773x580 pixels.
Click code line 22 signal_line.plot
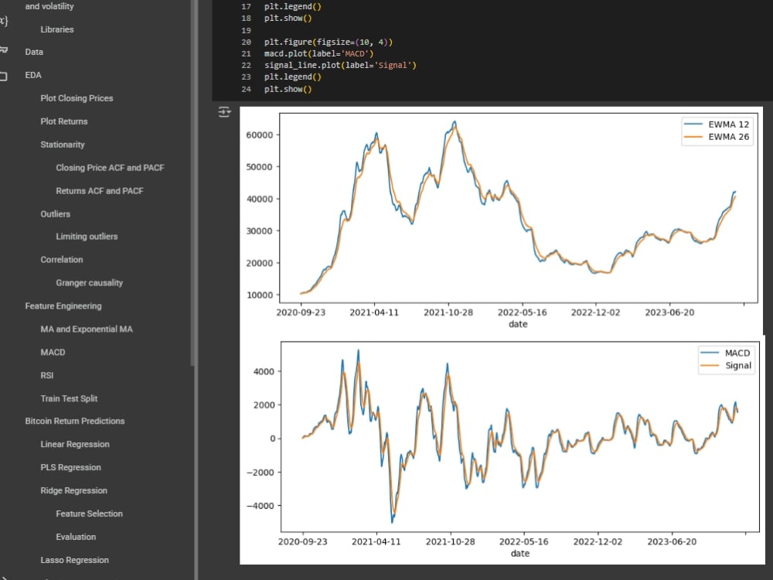340,65
